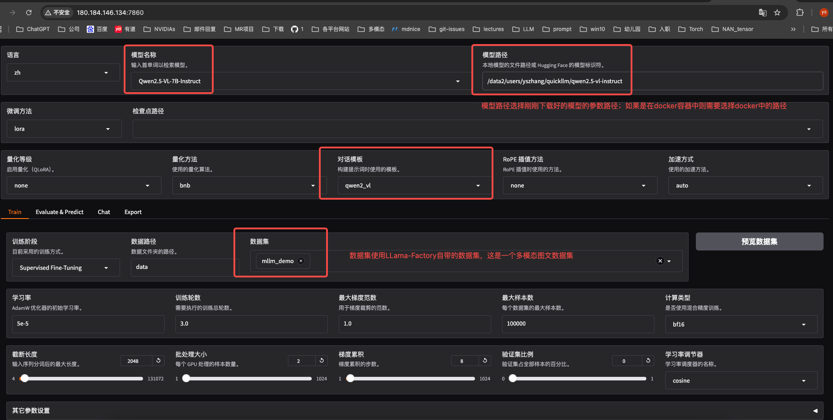Screen dimensions: 833x420
Task: Open the NVIDIAs bookmark folder
Action: [159, 29]
